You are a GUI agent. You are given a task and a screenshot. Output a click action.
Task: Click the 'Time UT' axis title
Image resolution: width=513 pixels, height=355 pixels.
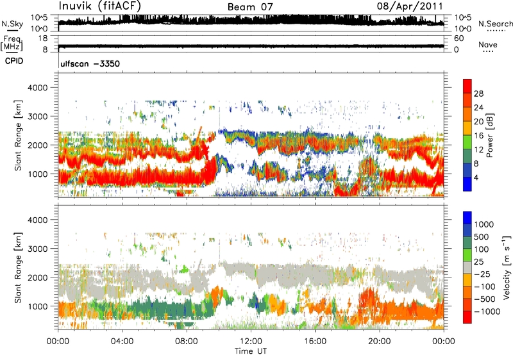click(x=251, y=351)
